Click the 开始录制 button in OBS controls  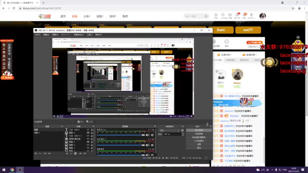tap(199, 134)
